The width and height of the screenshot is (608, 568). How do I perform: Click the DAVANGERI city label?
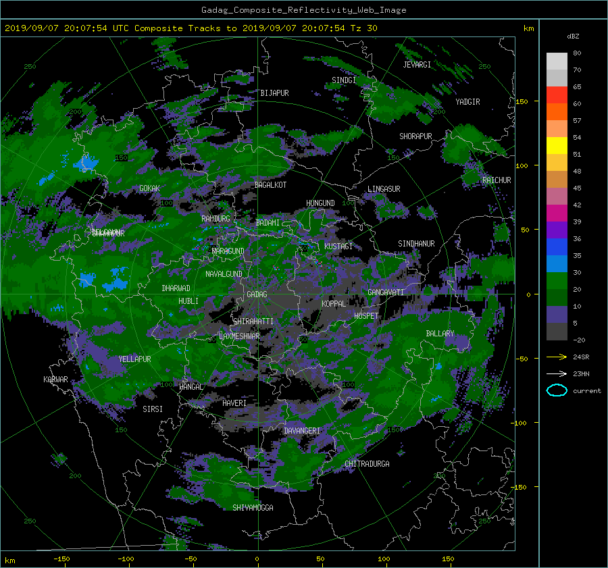click(302, 431)
